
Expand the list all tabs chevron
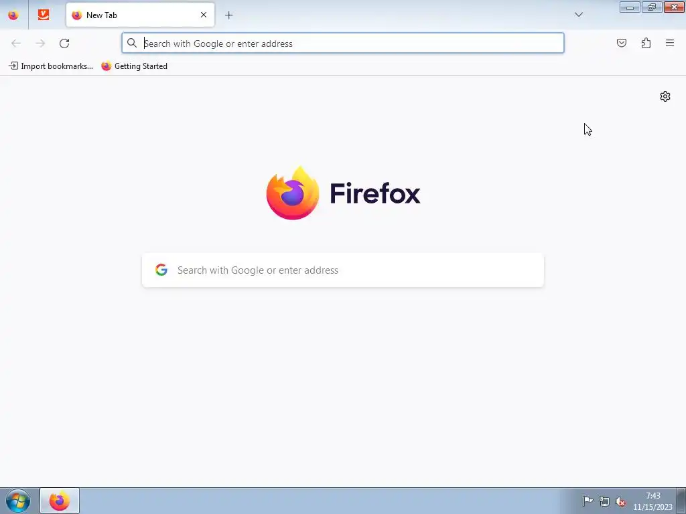578,15
